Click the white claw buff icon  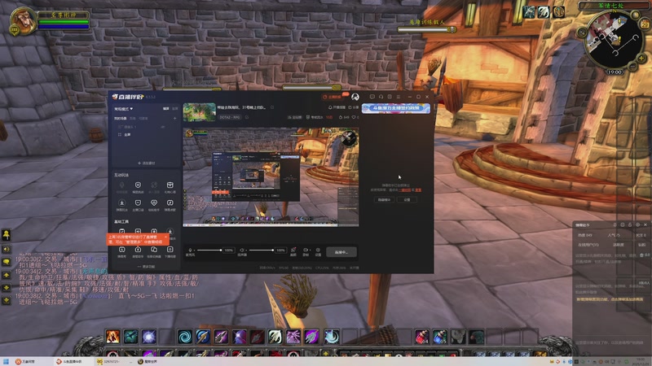click(x=544, y=12)
